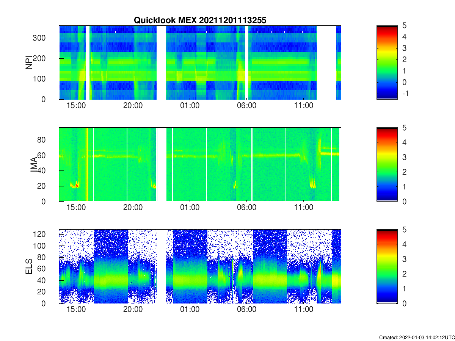Screen dimensions: 455x341
Task: Select the NPI axis label
Action: tap(28, 62)
